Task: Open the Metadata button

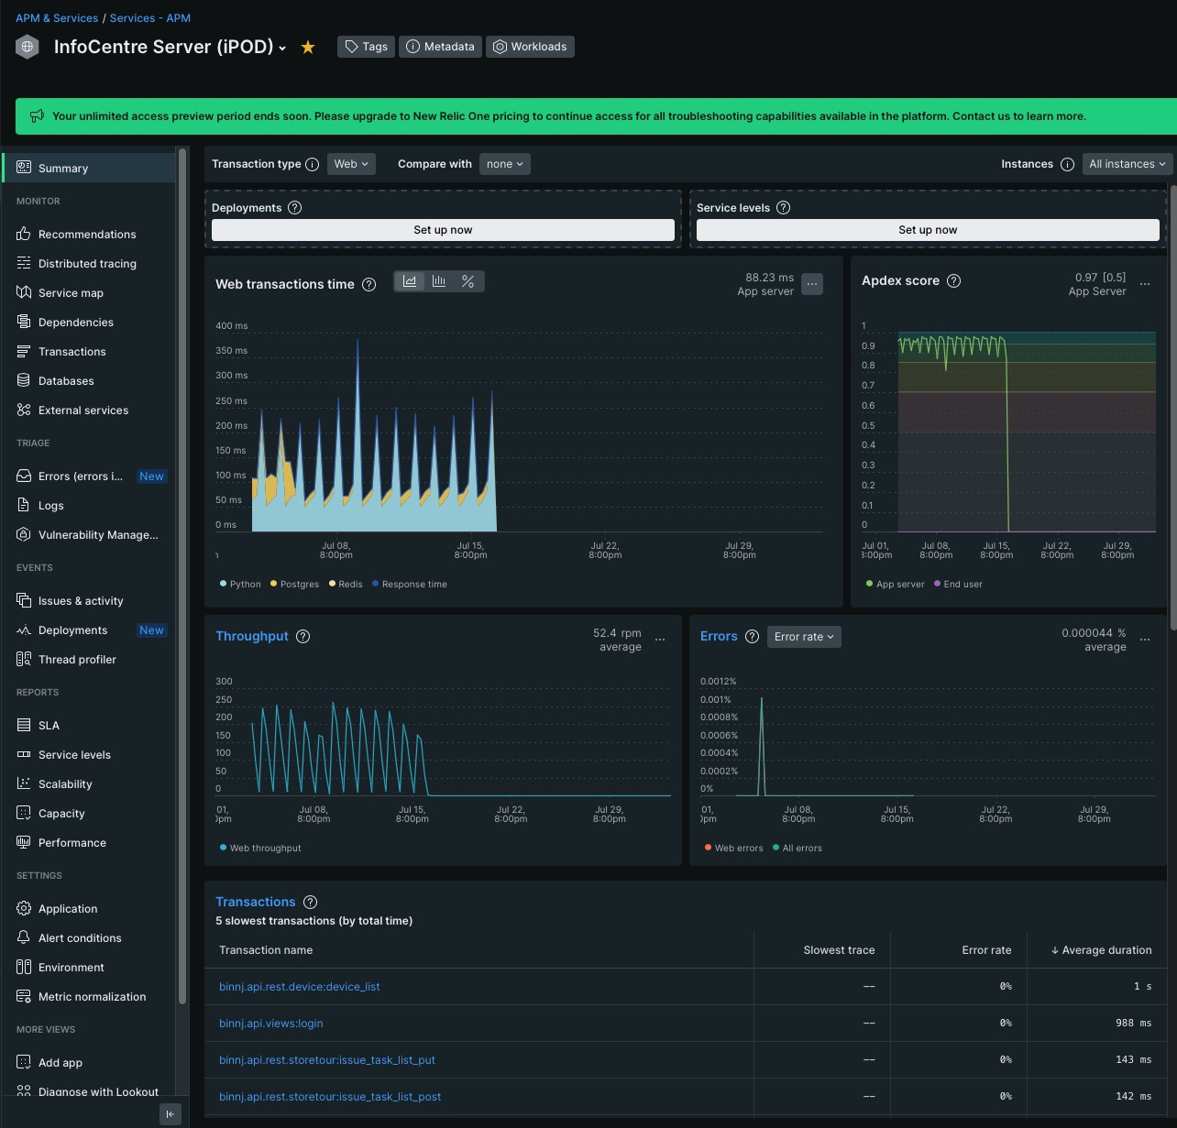Action: click(x=440, y=47)
